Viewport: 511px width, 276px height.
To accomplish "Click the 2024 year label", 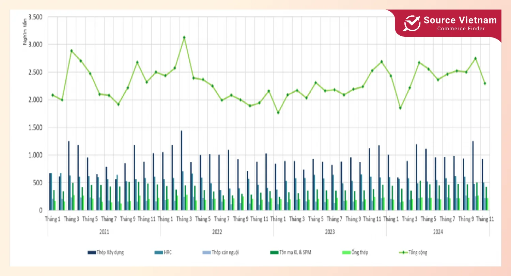I will click(438, 232).
